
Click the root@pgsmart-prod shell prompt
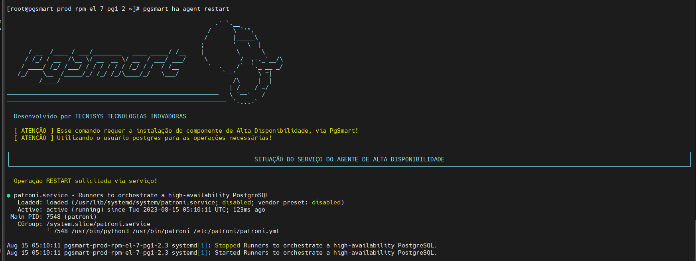tap(73, 9)
